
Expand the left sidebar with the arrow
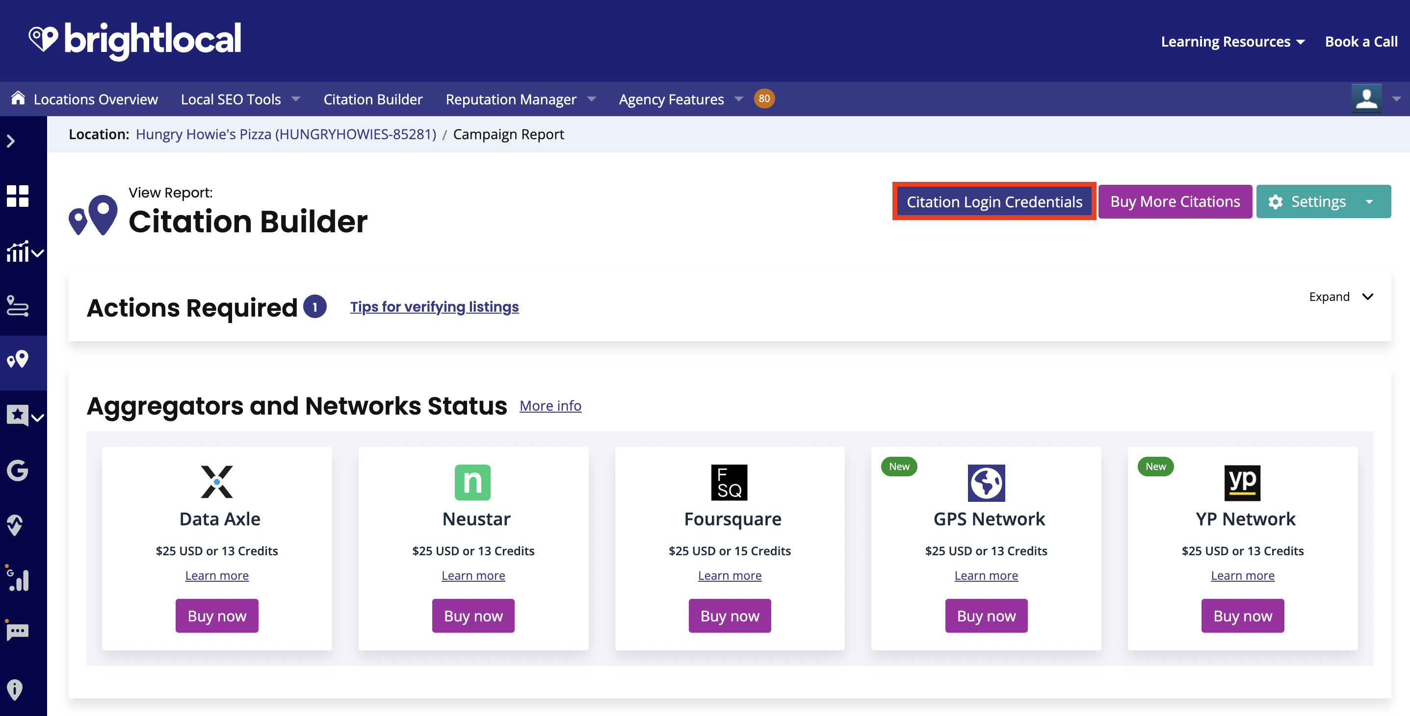10,142
